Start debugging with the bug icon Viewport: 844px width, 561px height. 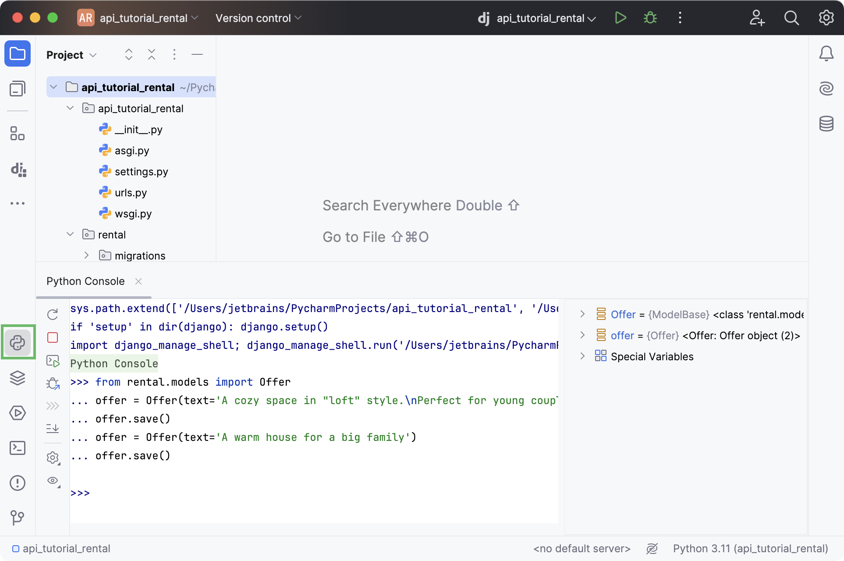(650, 18)
